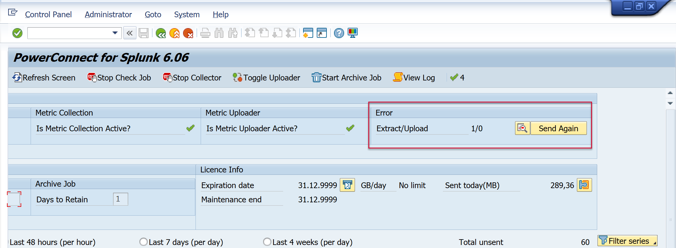Viewport: 676px width, 248px height.
Task: Click the green Enter checkmark icon
Action: click(x=17, y=33)
